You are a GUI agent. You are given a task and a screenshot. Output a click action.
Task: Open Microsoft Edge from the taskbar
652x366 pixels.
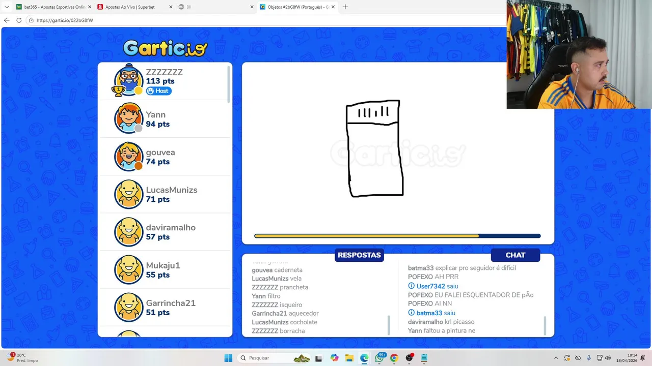[x=364, y=358]
